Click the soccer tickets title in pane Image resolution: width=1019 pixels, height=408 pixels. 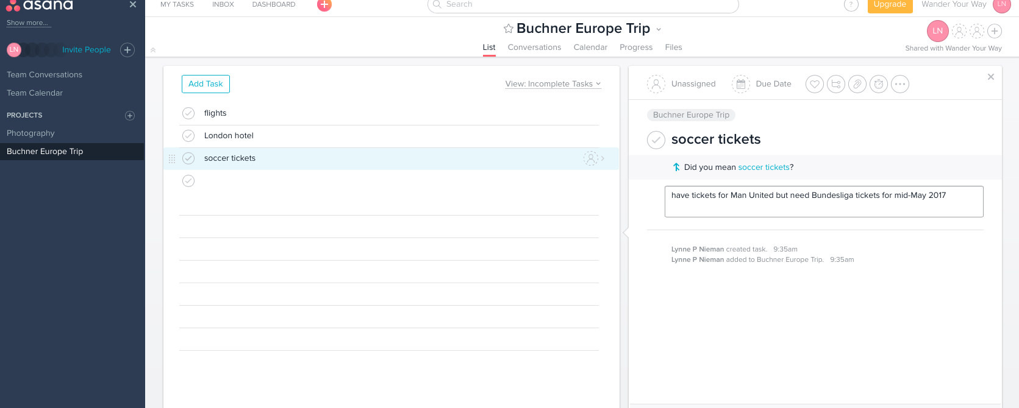(x=716, y=139)
